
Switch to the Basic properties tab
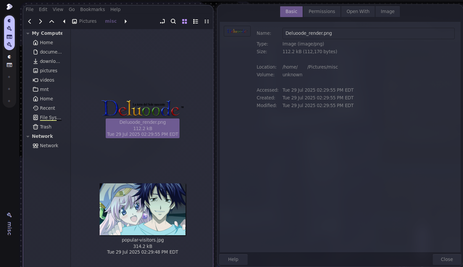pyautogui.click(x=291, y=11)
